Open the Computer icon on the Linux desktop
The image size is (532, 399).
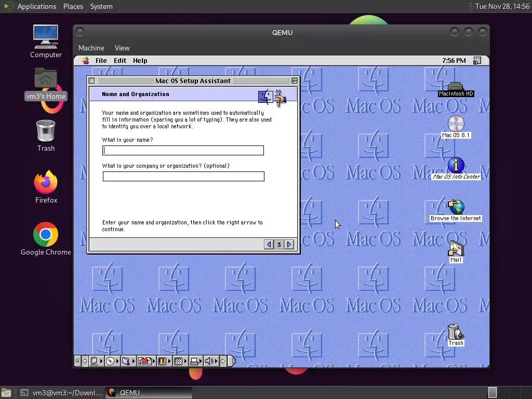pyautogui.click(x=46, y=42)
